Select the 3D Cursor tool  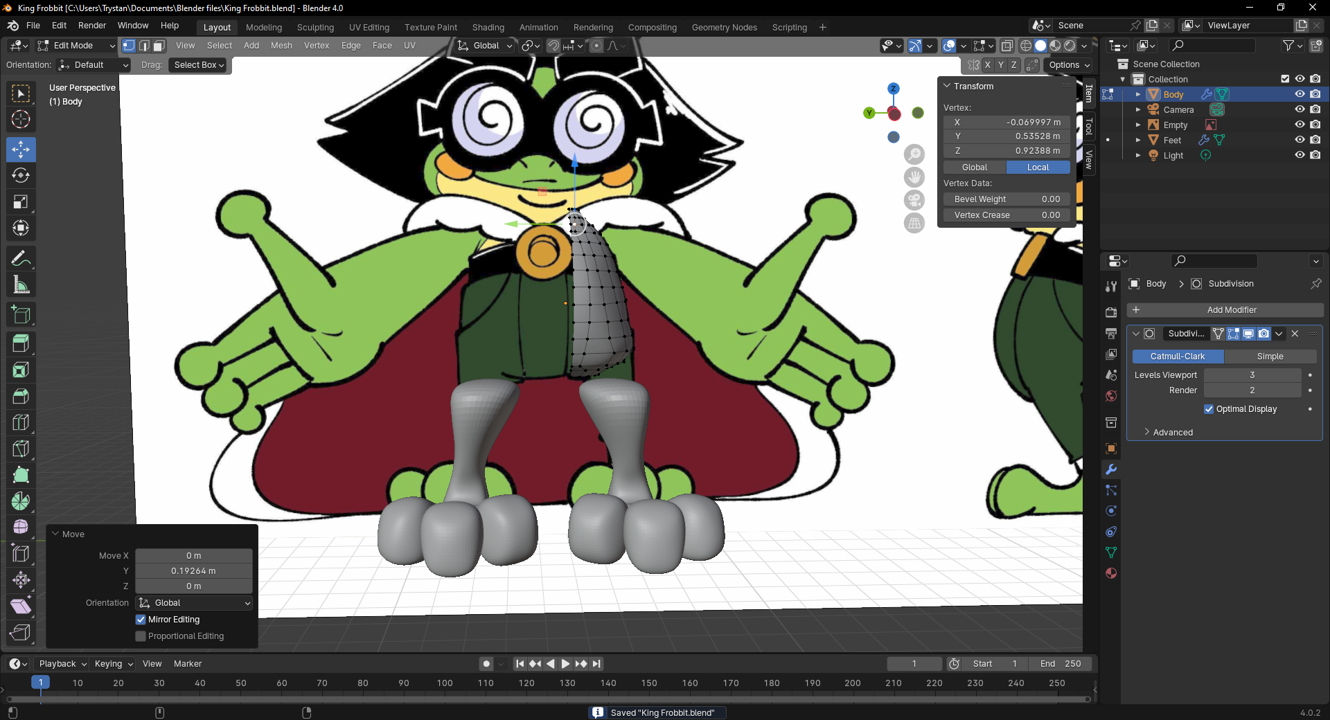click(x=21, y=119)
